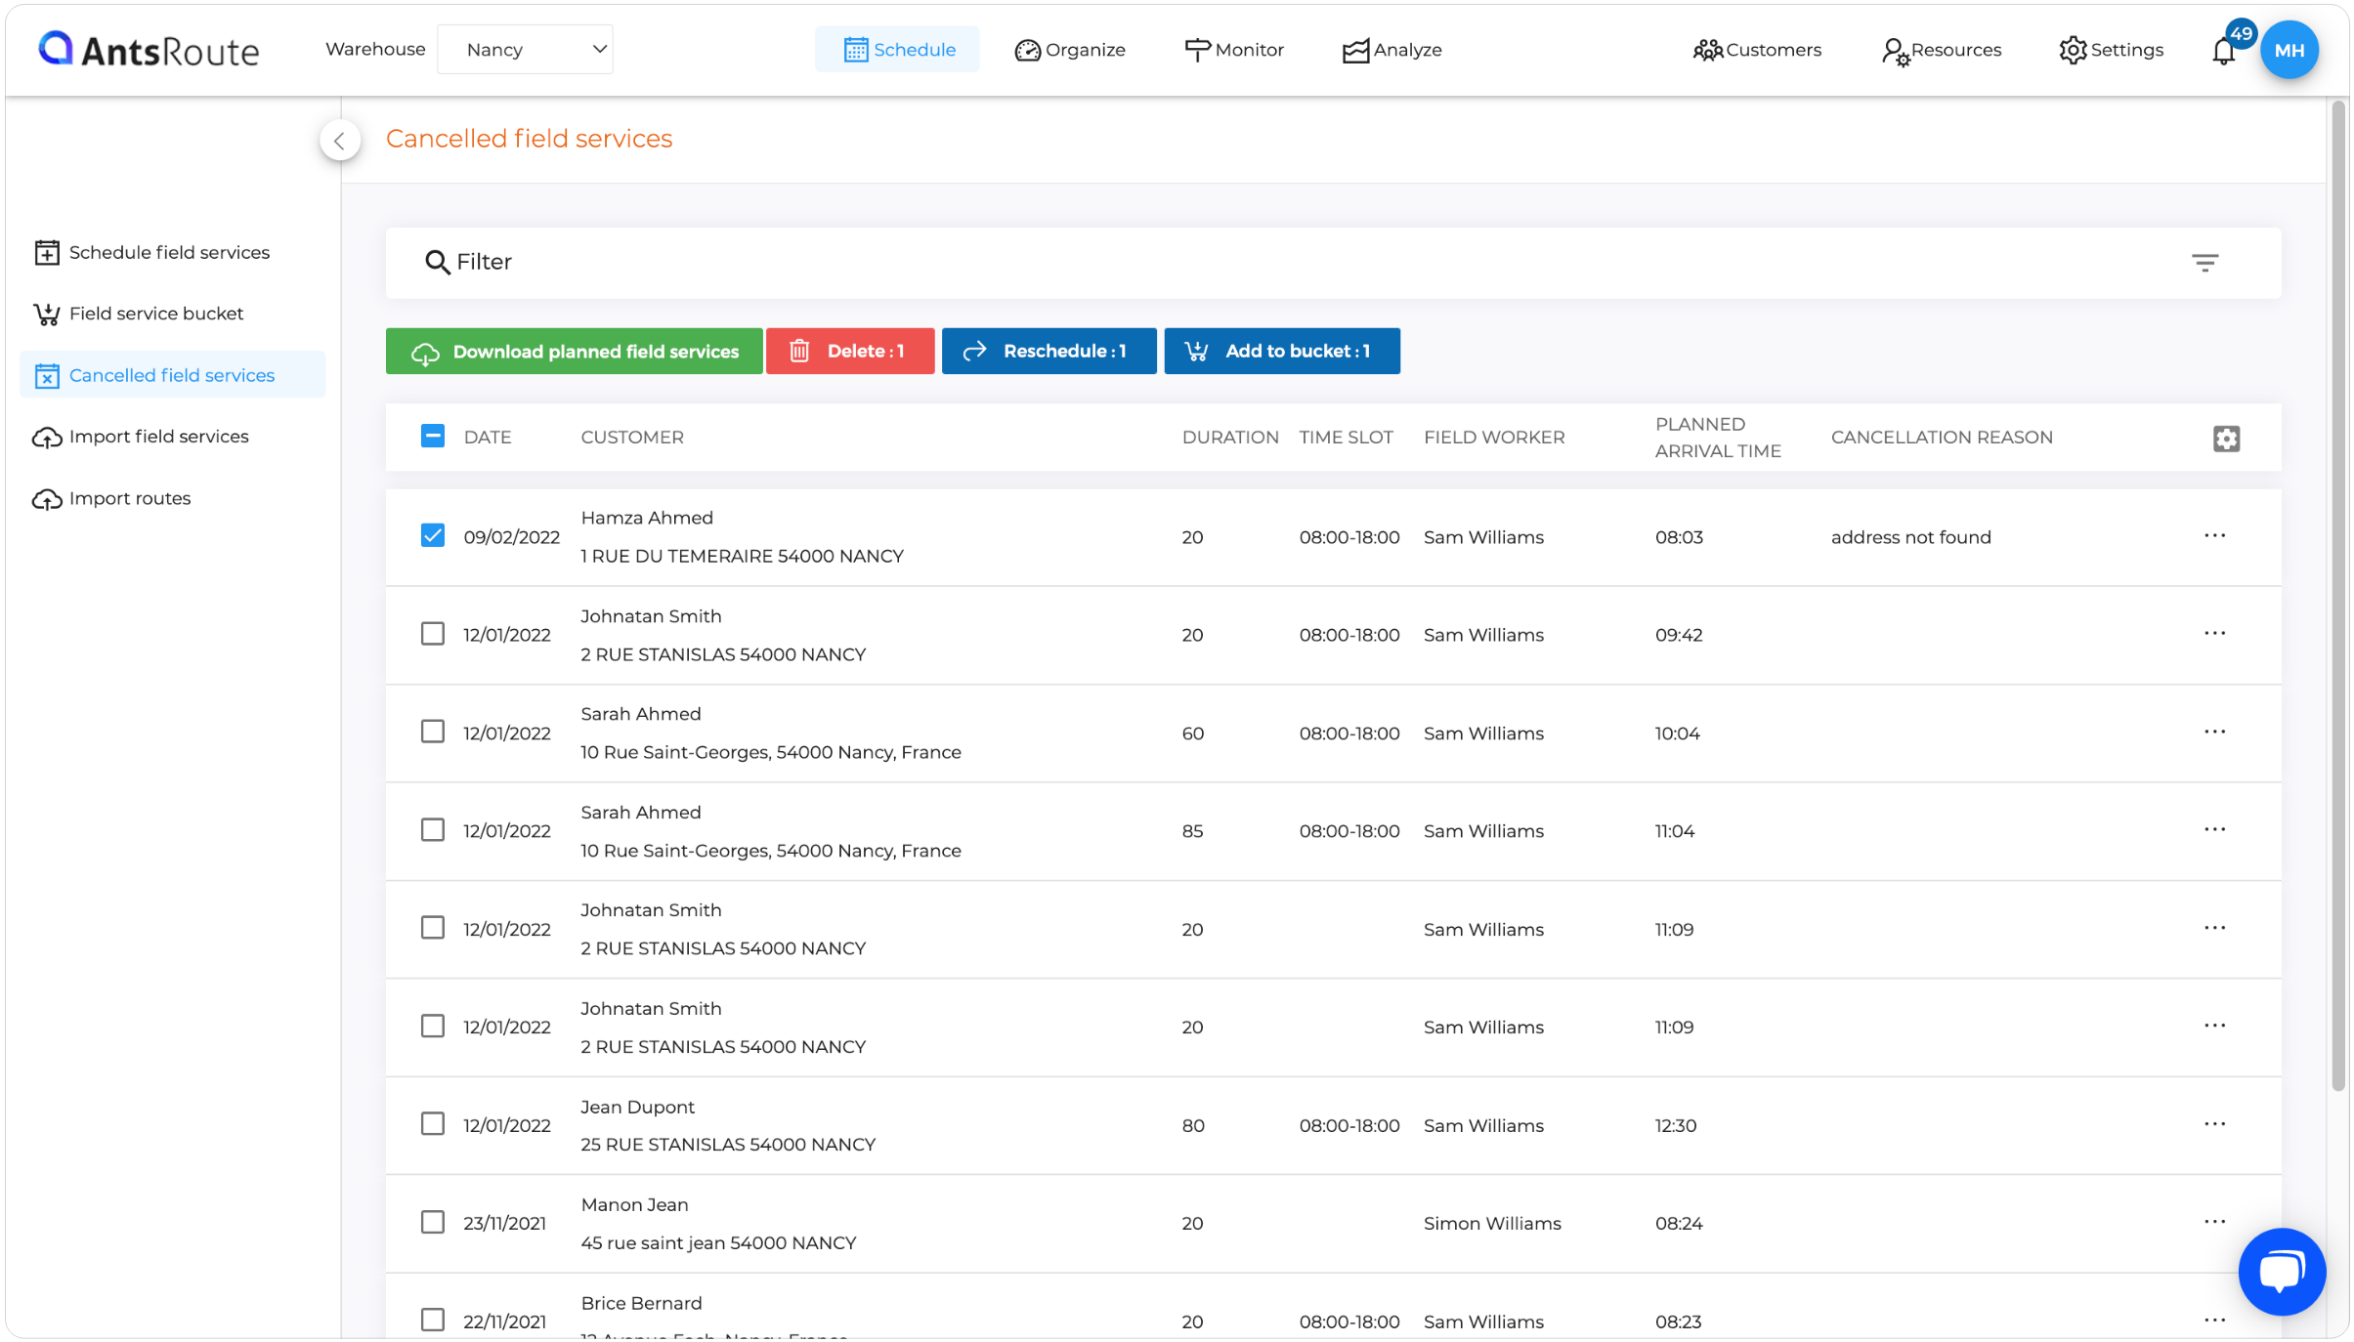Click the Filter input field
The height and width of the screenshot is (1342, 2354).
click(x=1333, y=263)
